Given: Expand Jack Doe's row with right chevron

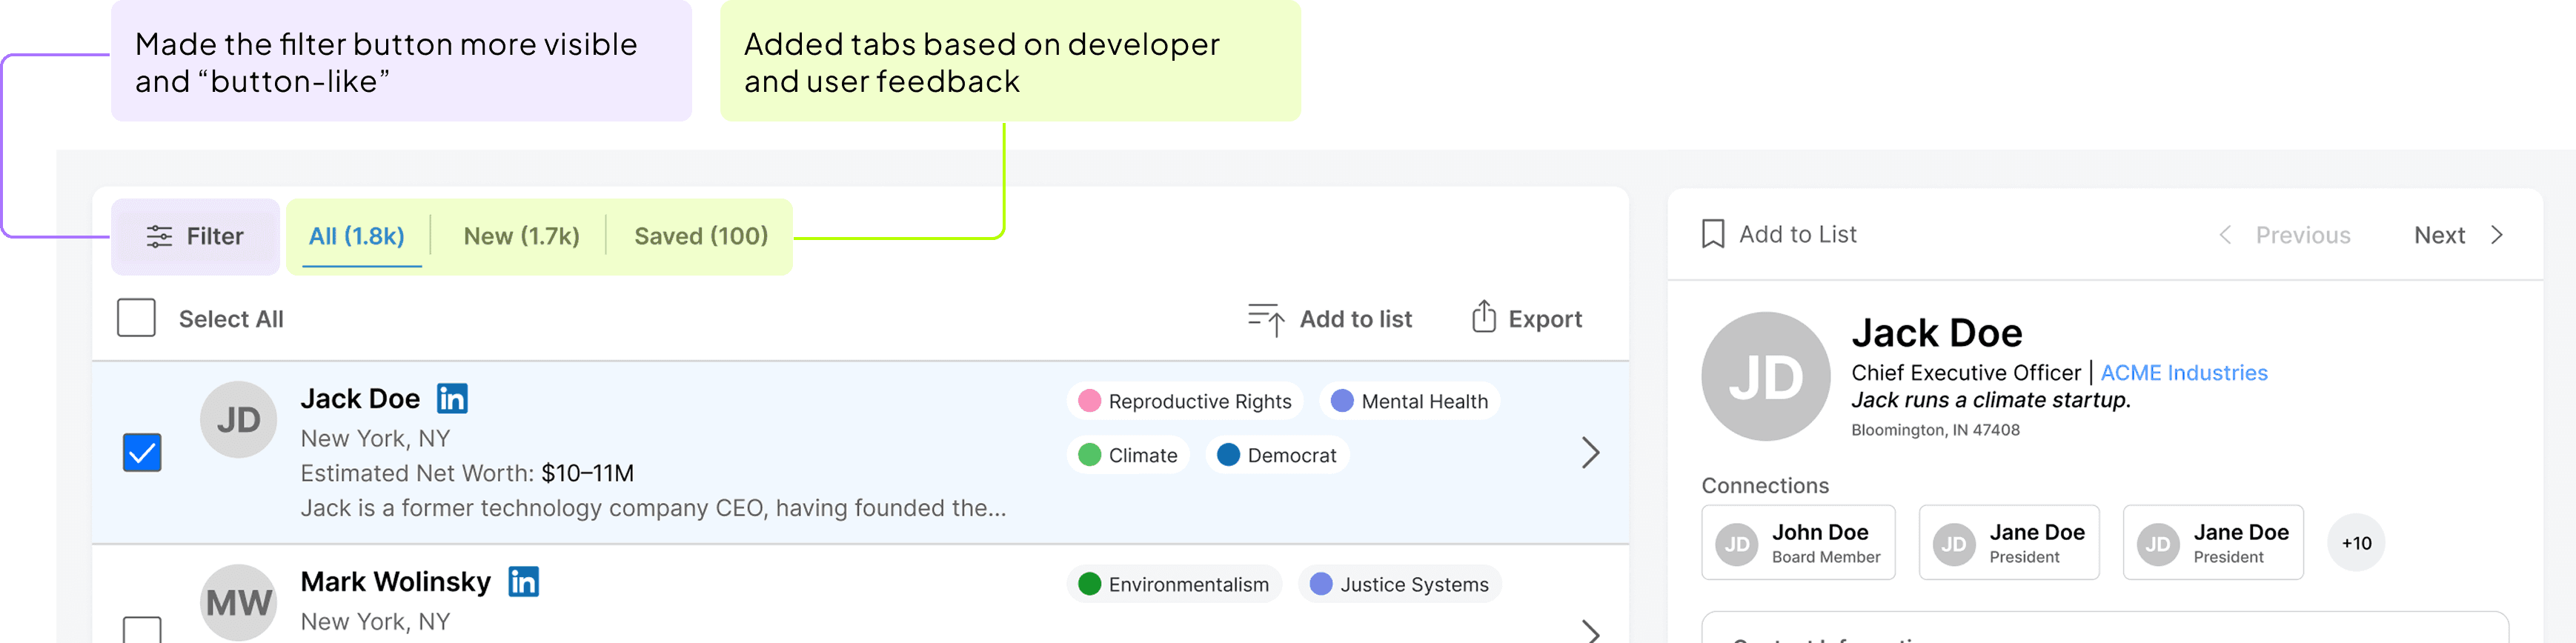Looking at the screenshot, I should click(x=1590, y=453).
